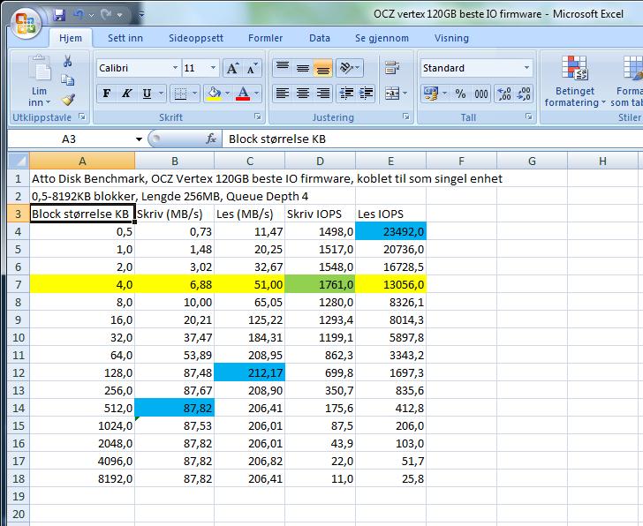The width and height of the screenshot is (643, 526).
Task: Align text to top of cell
Action: [283, 68]
